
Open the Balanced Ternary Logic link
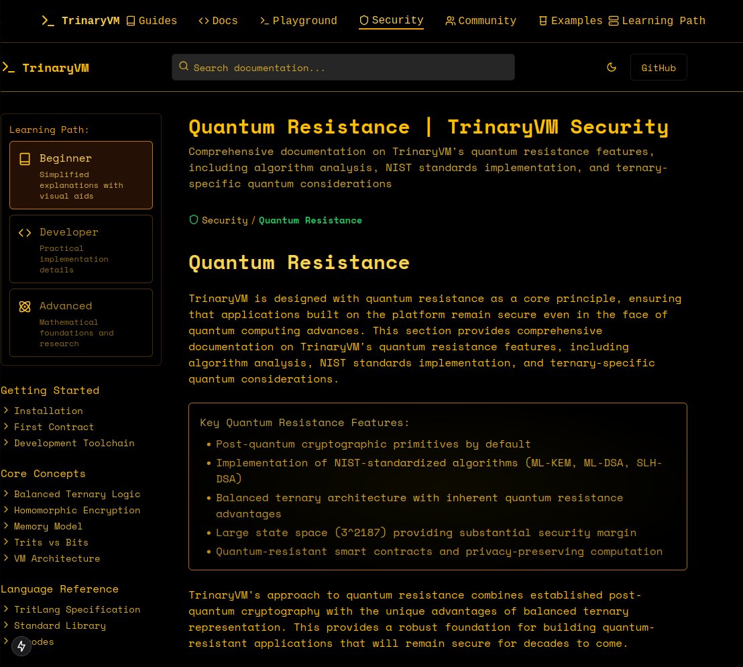click(x=77, y=494)
